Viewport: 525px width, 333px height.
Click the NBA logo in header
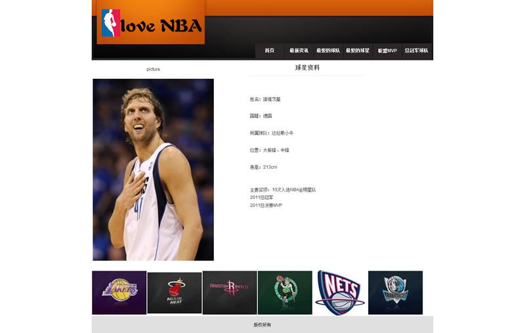coord(110,23)
